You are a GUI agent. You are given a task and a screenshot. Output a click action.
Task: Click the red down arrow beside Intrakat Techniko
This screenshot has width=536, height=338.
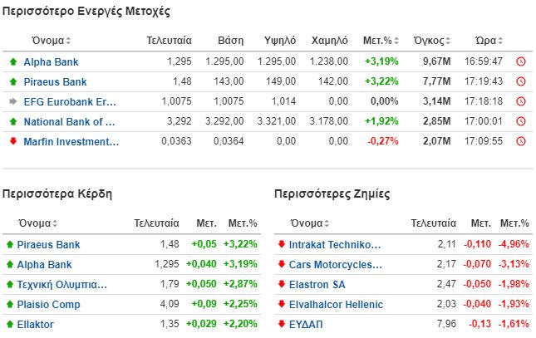pos(282,245)
